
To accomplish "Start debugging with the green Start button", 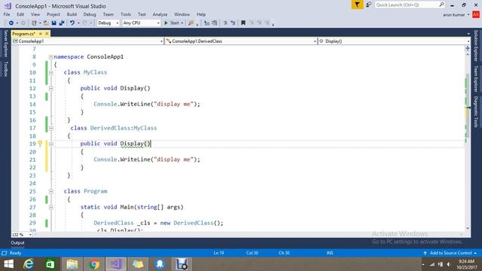I will coord(172,23).
